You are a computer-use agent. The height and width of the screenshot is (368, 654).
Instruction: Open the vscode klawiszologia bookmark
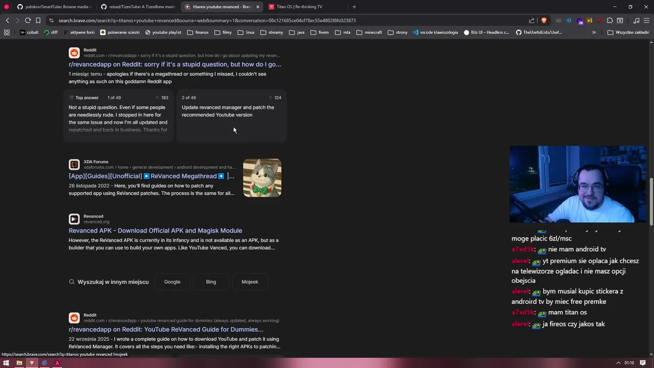435,32
